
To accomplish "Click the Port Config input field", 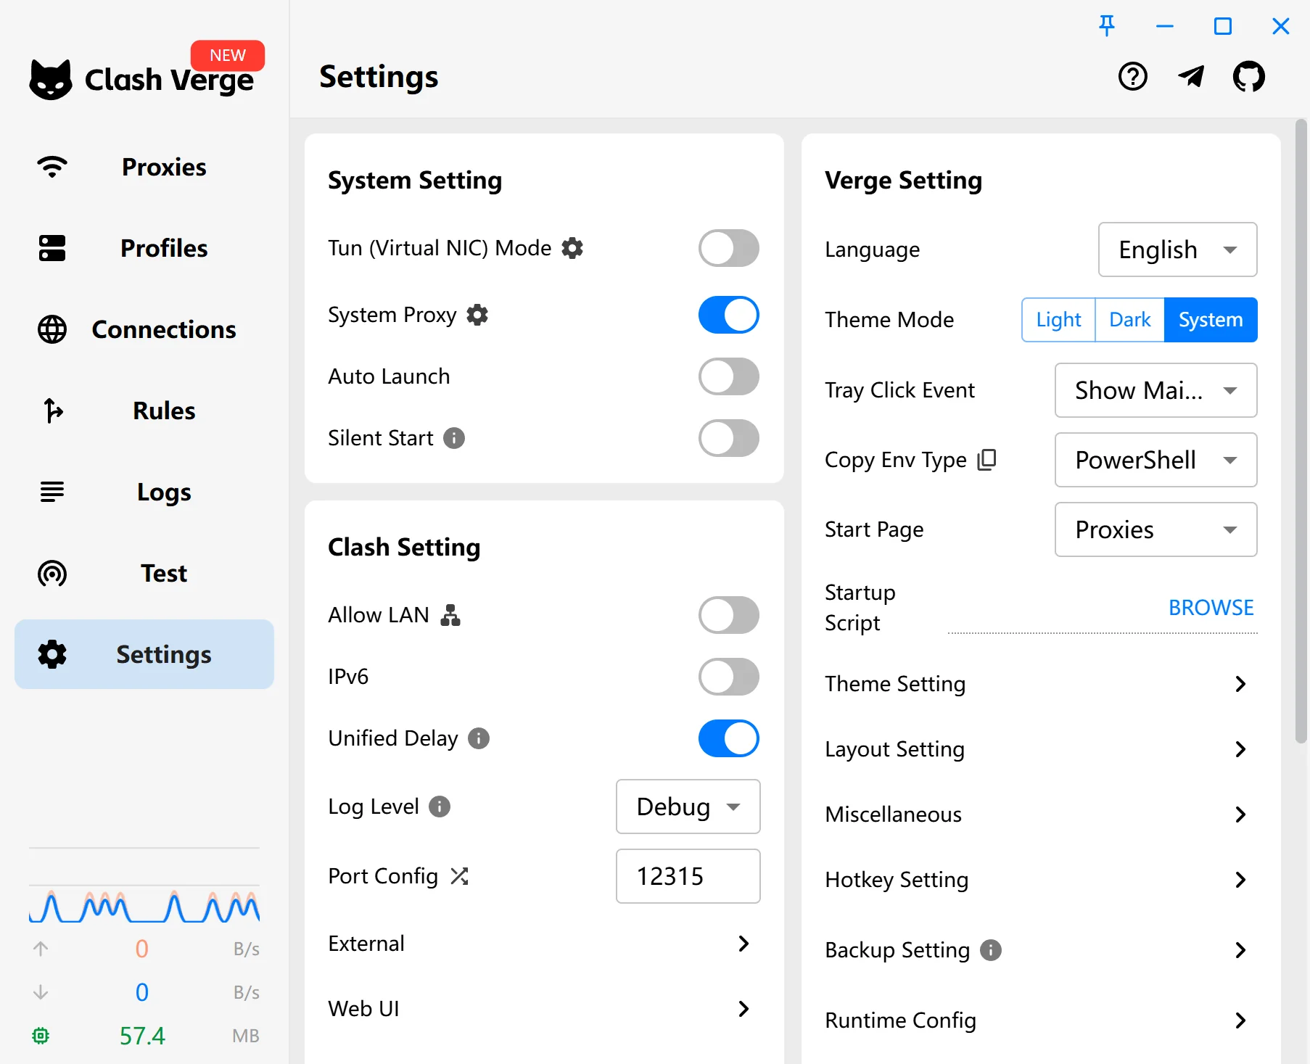I will pyautogui.click(x=688, y=876).
